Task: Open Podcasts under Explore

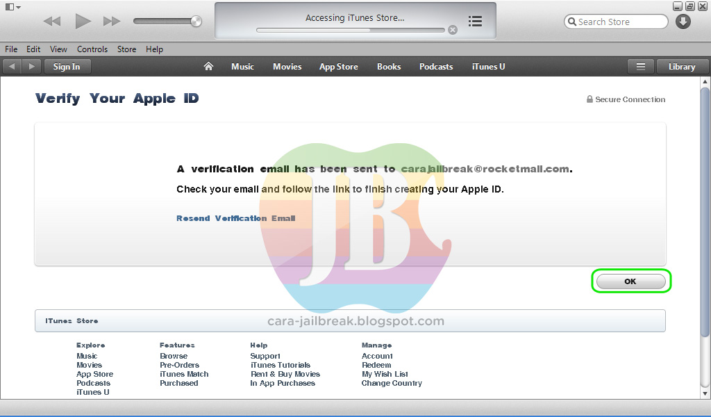Action: click(x=94, y=383)
